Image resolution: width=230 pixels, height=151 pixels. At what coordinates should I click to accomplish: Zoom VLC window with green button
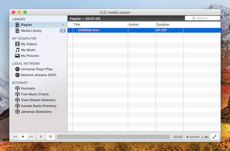click(25, 12)
